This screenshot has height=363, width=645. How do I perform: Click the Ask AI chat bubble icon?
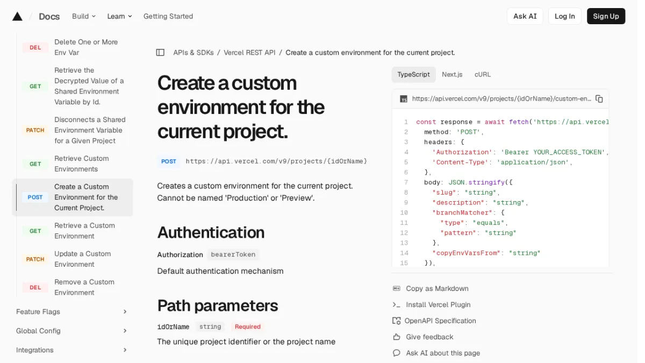[397, 353]
